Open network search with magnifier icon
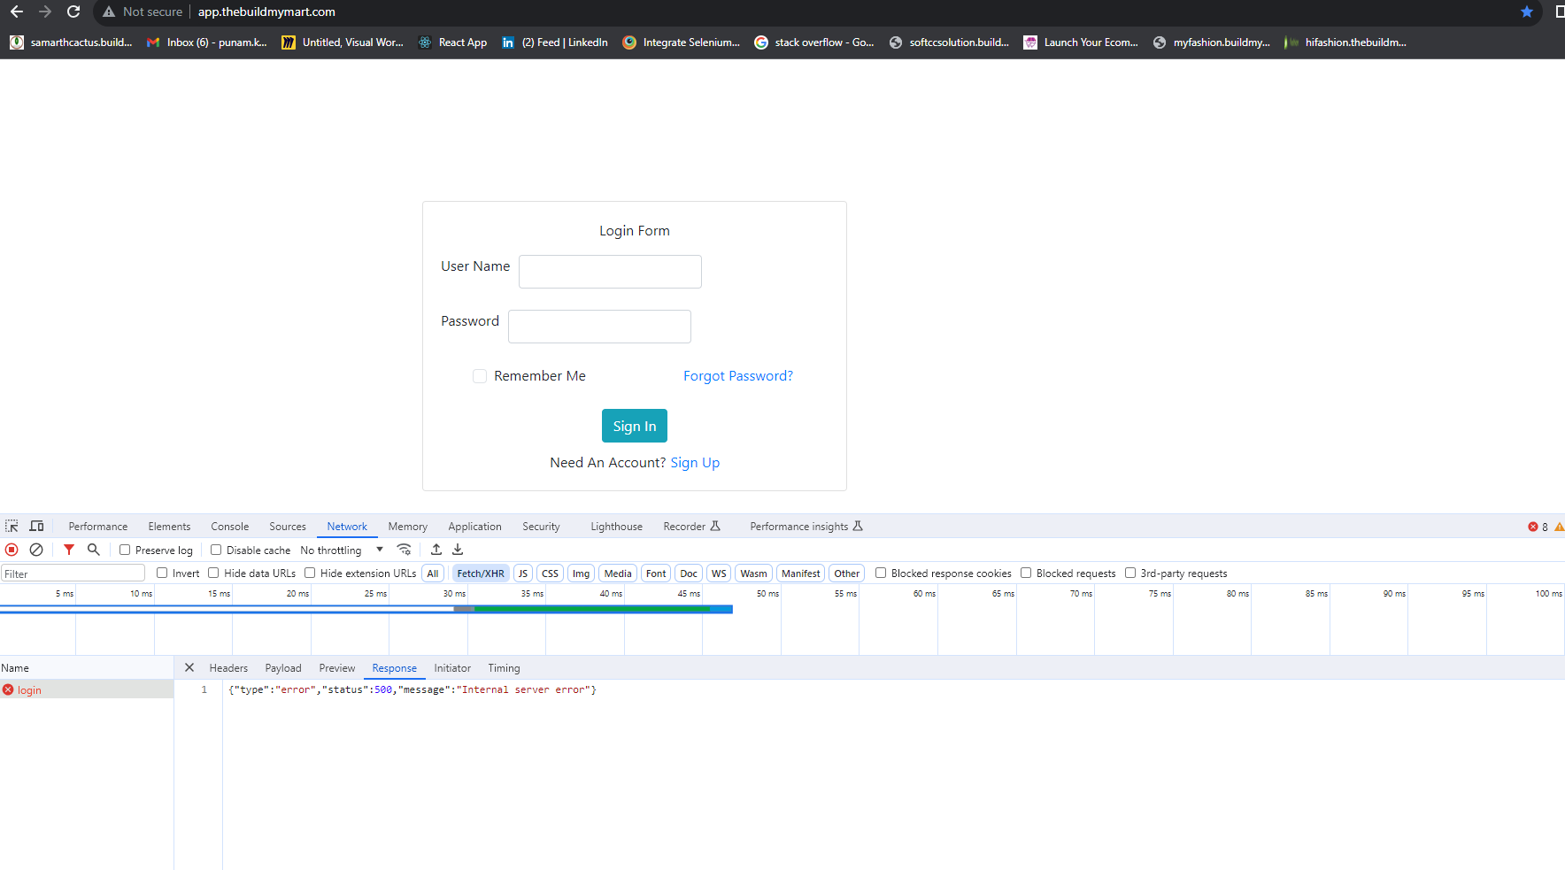The image size is (1565, 870). [x=93, y=550]
